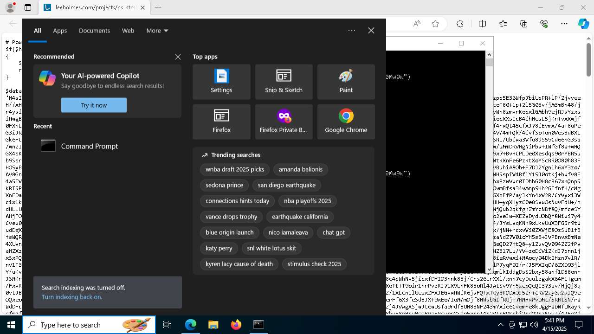Switch to the Web search tab
The height and width of the screenshot is (334, 594).
click(x=128, y=31)
